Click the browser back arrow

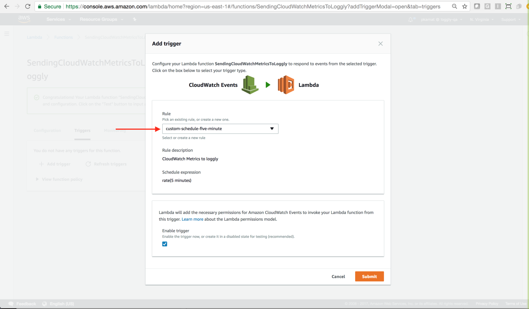coord(7,6)
